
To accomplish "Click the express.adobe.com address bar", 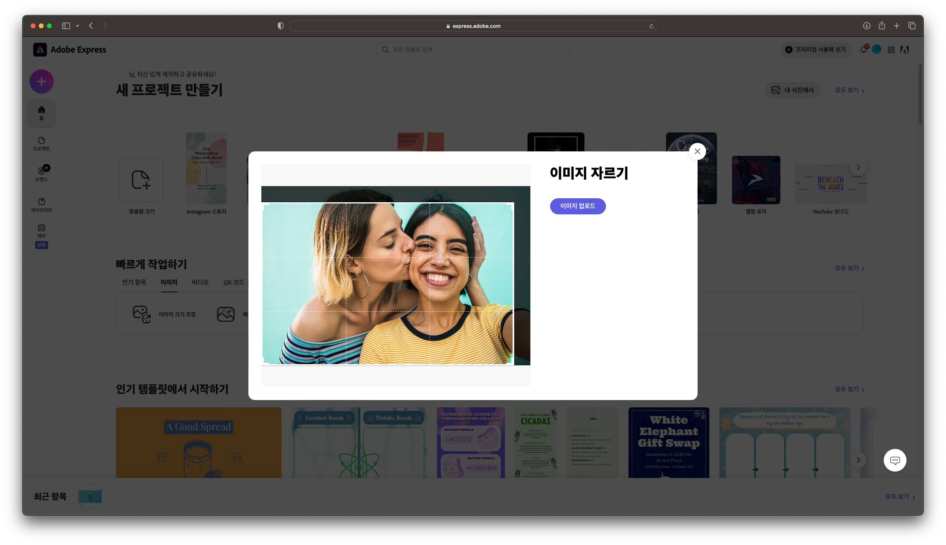I will (x=473, y=26).
